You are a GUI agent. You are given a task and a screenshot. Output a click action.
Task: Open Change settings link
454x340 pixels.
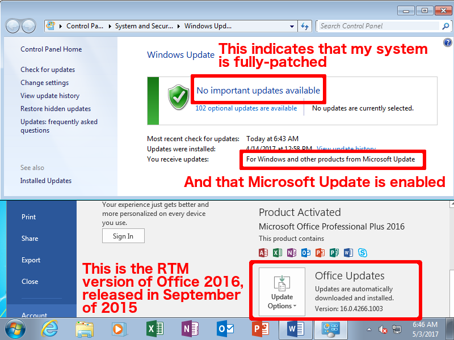click(x=45, y=83)
